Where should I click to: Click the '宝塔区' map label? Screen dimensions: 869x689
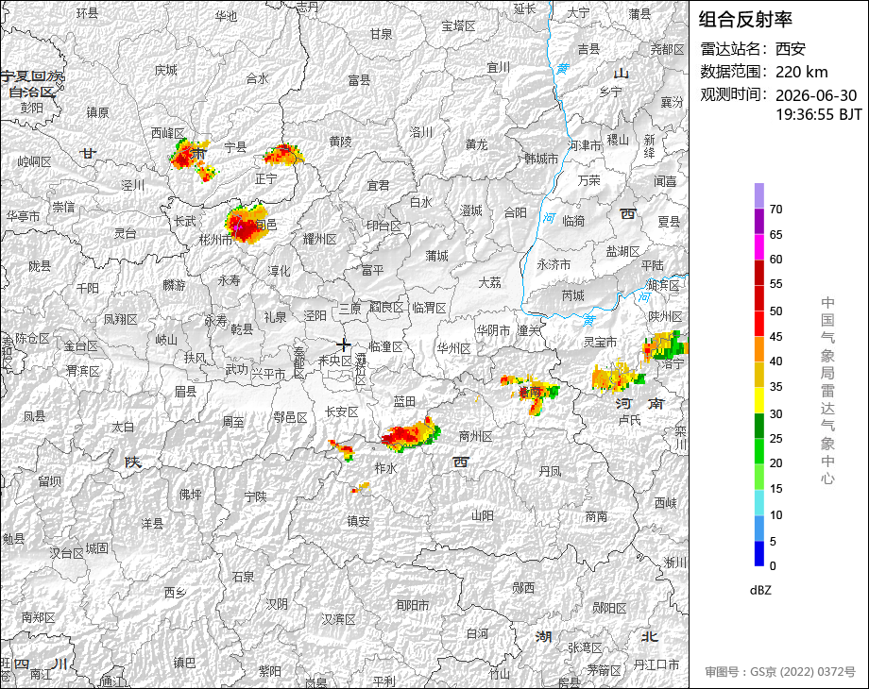coord(458,26)
